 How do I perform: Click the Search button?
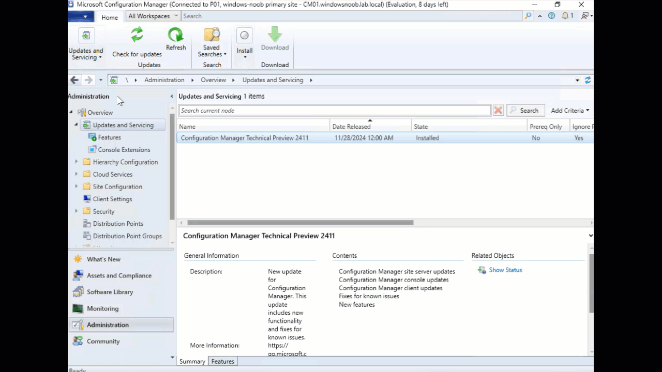525,111
